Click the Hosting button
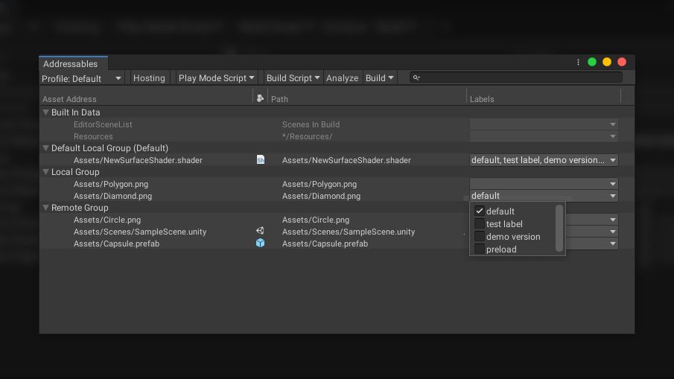 coord(149,77)
